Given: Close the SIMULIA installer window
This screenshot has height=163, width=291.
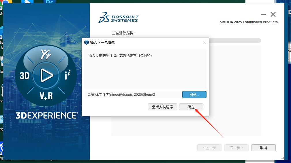Looking at the screenshot, I should click(273, 14).
